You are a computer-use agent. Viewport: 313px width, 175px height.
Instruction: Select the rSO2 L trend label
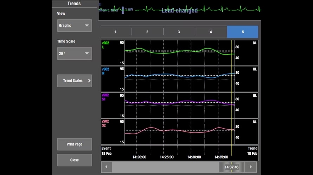coord(106,45)
